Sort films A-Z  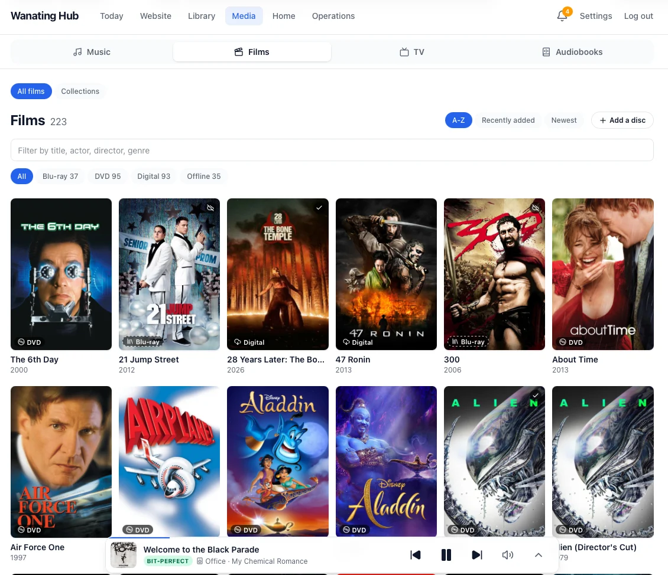coord(458,120)
